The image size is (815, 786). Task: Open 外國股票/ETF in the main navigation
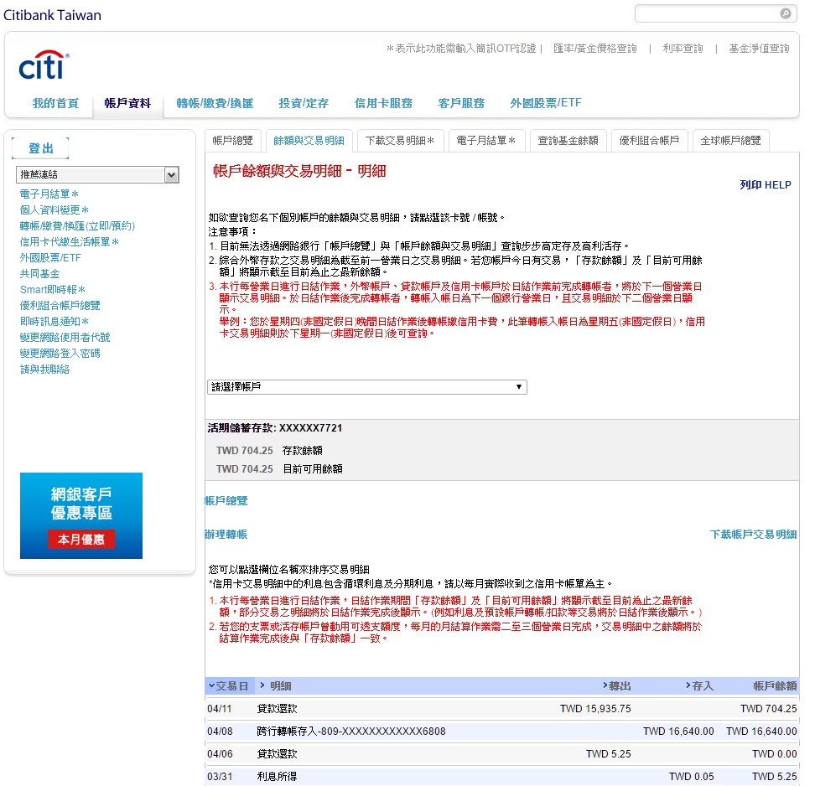tap(546, 103)
